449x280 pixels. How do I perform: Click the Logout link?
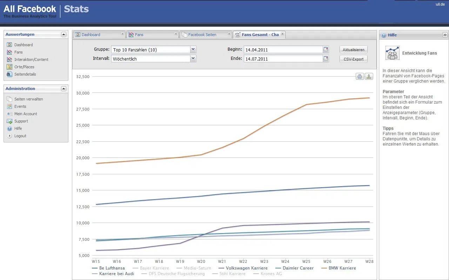pos(20,136)
